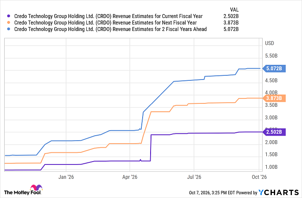The height and width of the screenshot is (198, 302).
Task: Click the blue legend dot for 2 Fiscal Years Ahead
Action: coord(8,29)
